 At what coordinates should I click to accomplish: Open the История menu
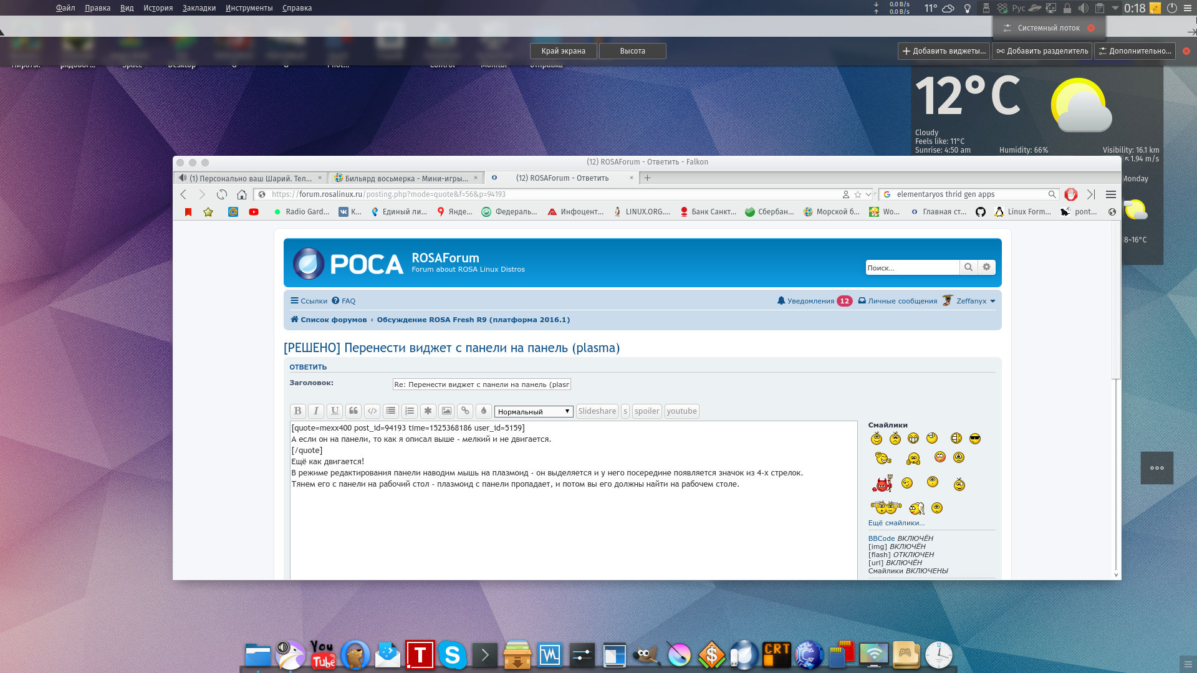(x=158, y=8)
